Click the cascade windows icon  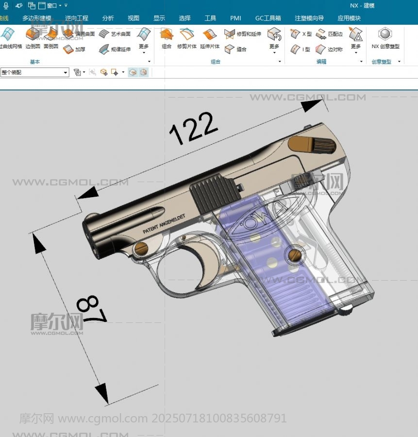32,5
